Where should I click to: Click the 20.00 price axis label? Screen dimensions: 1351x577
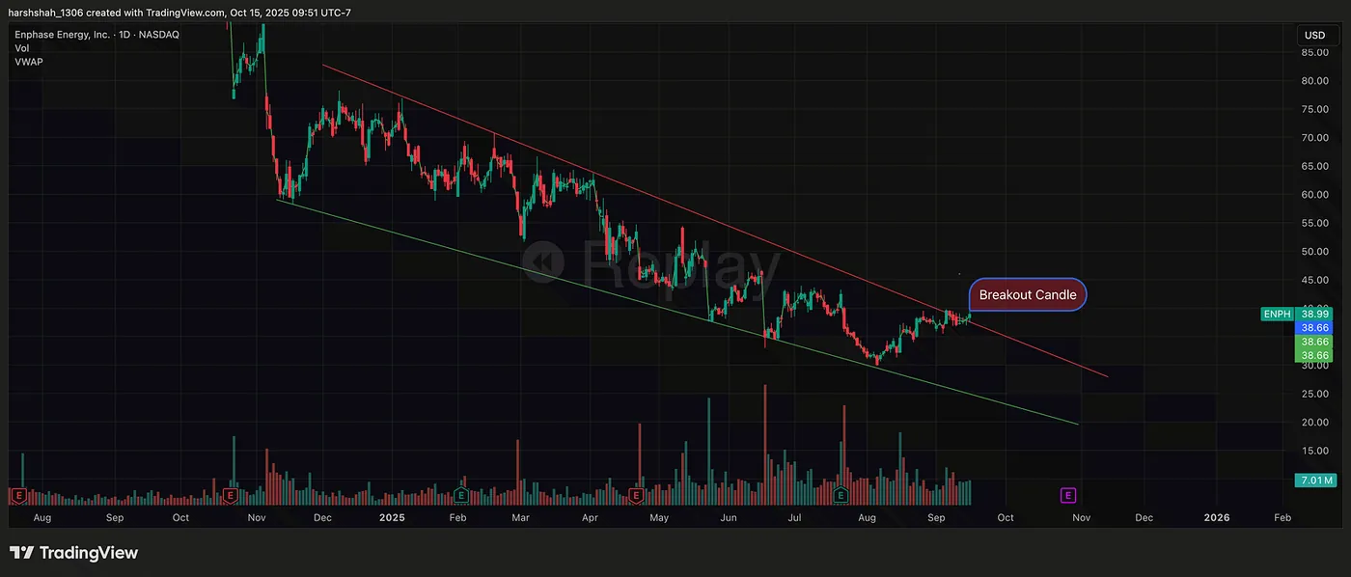[x=1315, y=423]
